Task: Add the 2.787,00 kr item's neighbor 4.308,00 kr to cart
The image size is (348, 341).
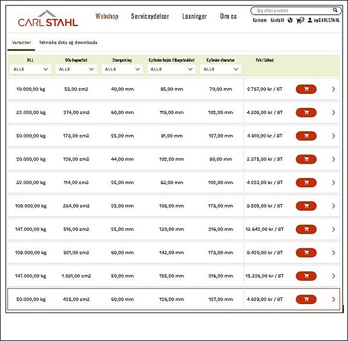Action: coord(306,113)
